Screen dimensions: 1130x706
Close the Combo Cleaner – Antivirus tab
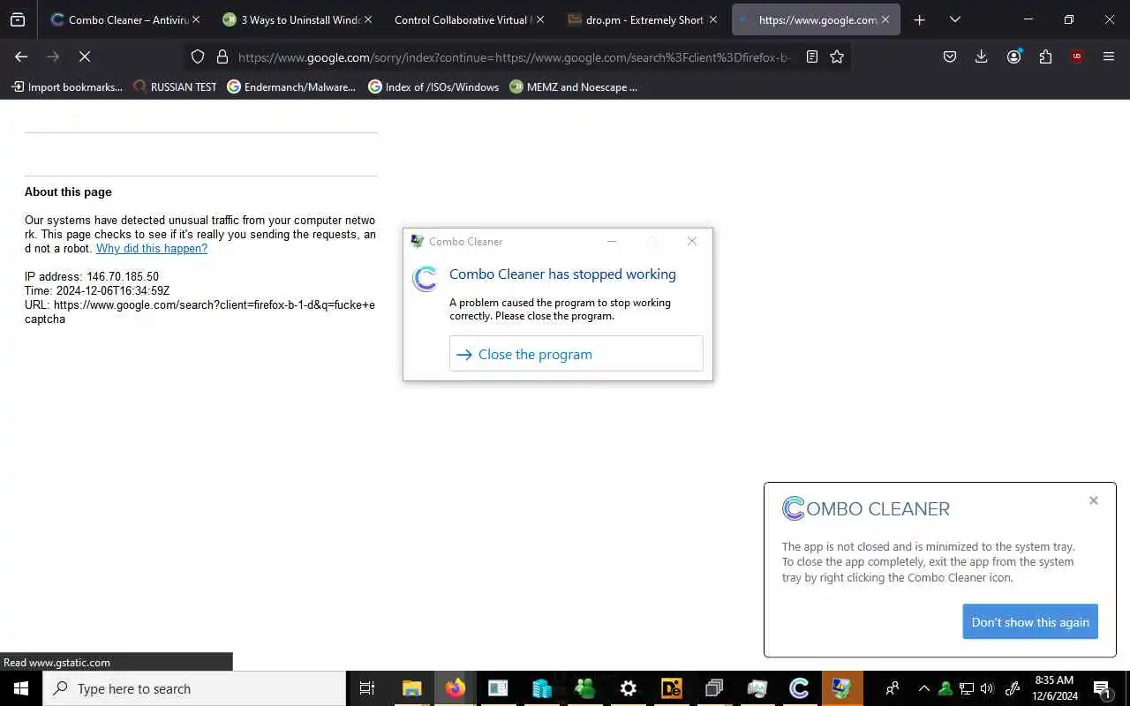[196, 19]
